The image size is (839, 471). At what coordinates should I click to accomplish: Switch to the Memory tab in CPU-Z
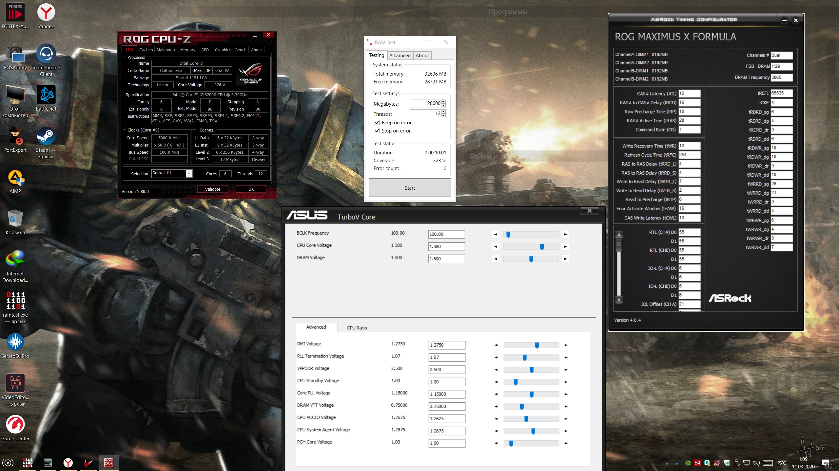[187, 50]
